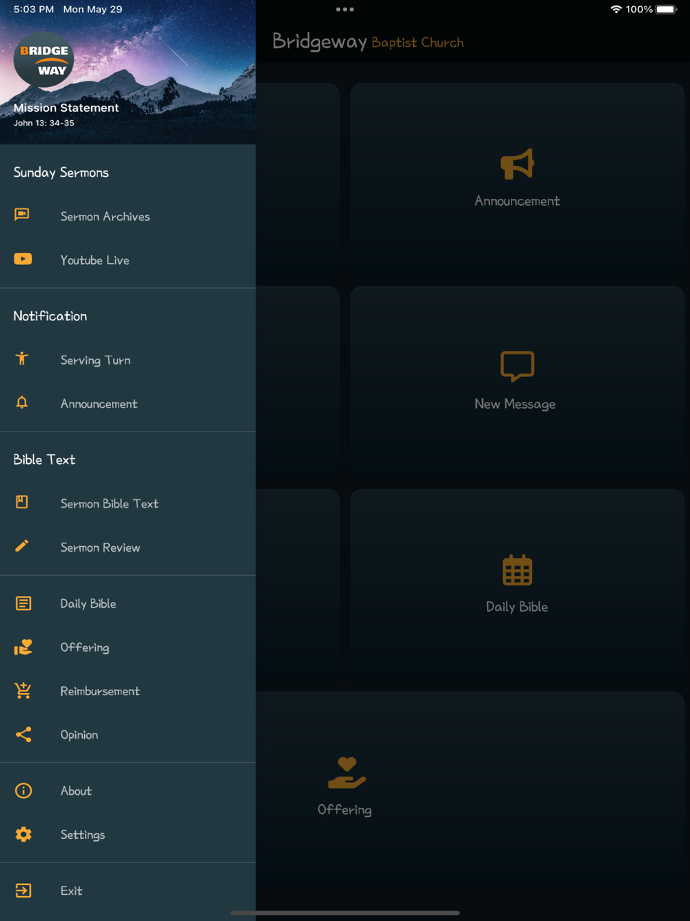
Task: Select Exit at bottom of drawer
Action: [128, 891]
